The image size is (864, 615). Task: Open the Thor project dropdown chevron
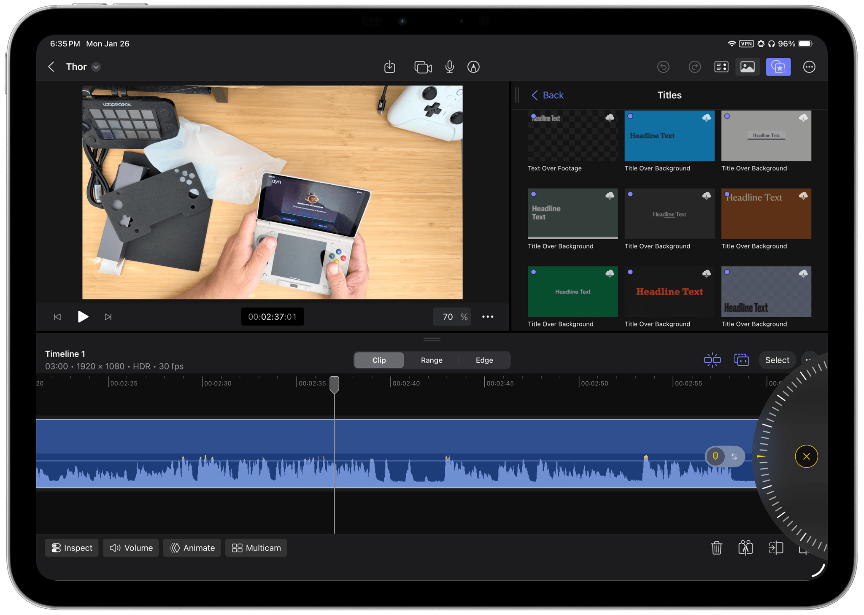pos(95,67)
